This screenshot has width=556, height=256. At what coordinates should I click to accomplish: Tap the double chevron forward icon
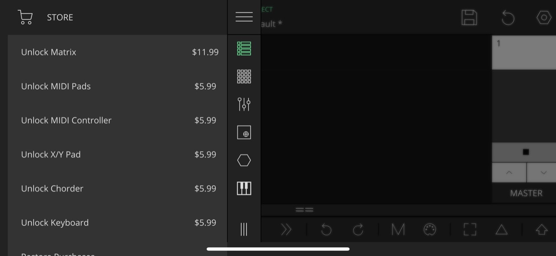click(286, 230)
